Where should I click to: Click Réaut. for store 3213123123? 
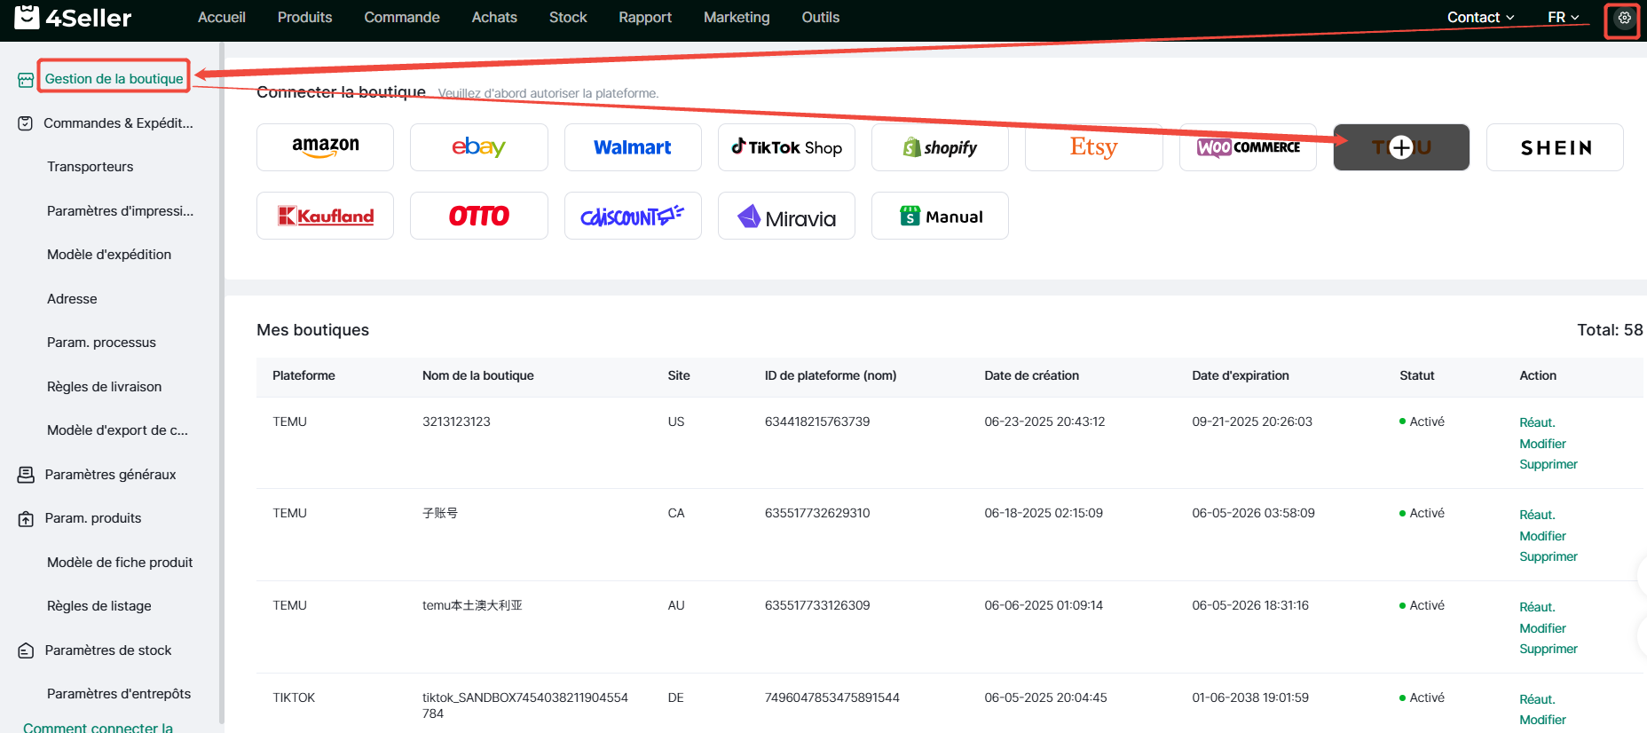pyautogui.click(x=1537, y=422)
